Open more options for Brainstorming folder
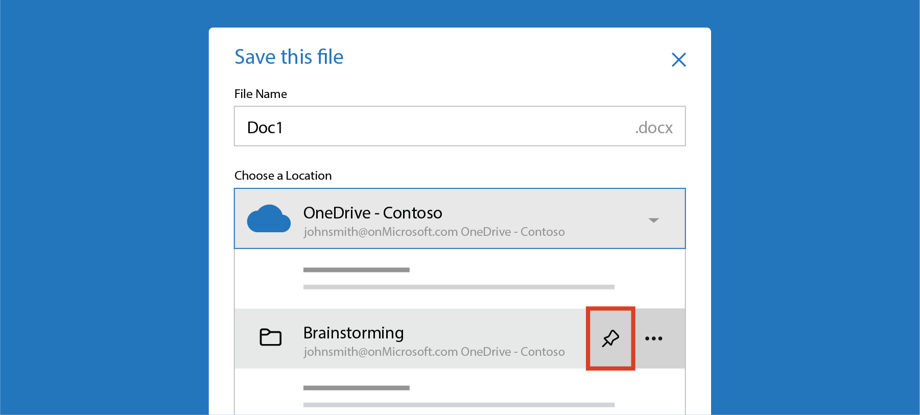Image resolution: width=920 pixels, height=415 pixels. [x=653, y=338]
